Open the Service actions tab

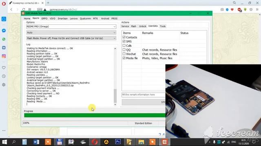point(125,26)
